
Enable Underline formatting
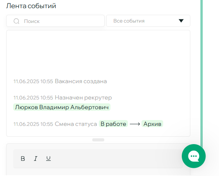[x=48, y=159]
